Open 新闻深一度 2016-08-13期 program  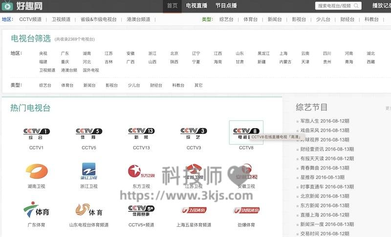327,224
